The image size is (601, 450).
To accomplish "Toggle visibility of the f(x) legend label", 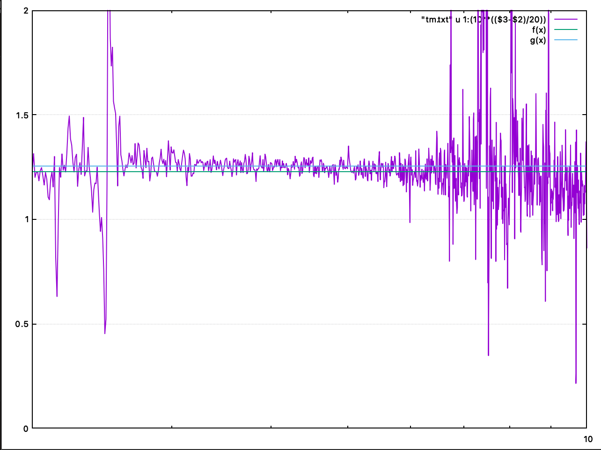I will click(538, 30).
